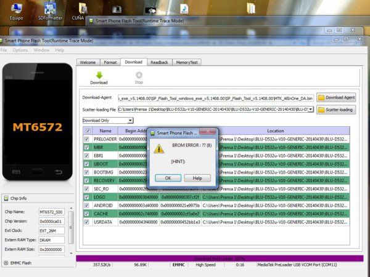This screenshot has width=370, height=277.
Task: Click OK in the BROM ERROR dialog
Action: [168, 178]
